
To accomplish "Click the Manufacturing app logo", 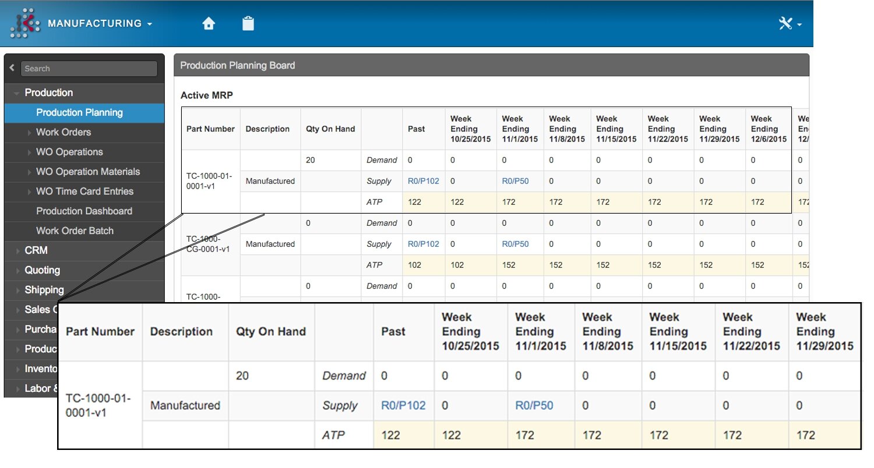I will (24, 23).
